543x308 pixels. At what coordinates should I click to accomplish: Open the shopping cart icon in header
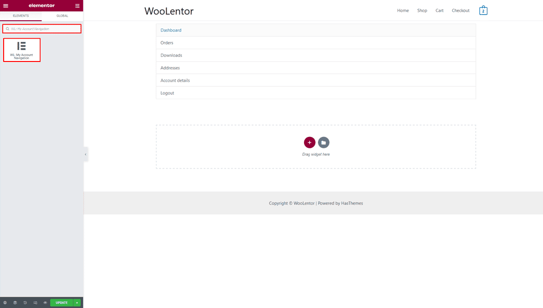(x=483, y=10)
